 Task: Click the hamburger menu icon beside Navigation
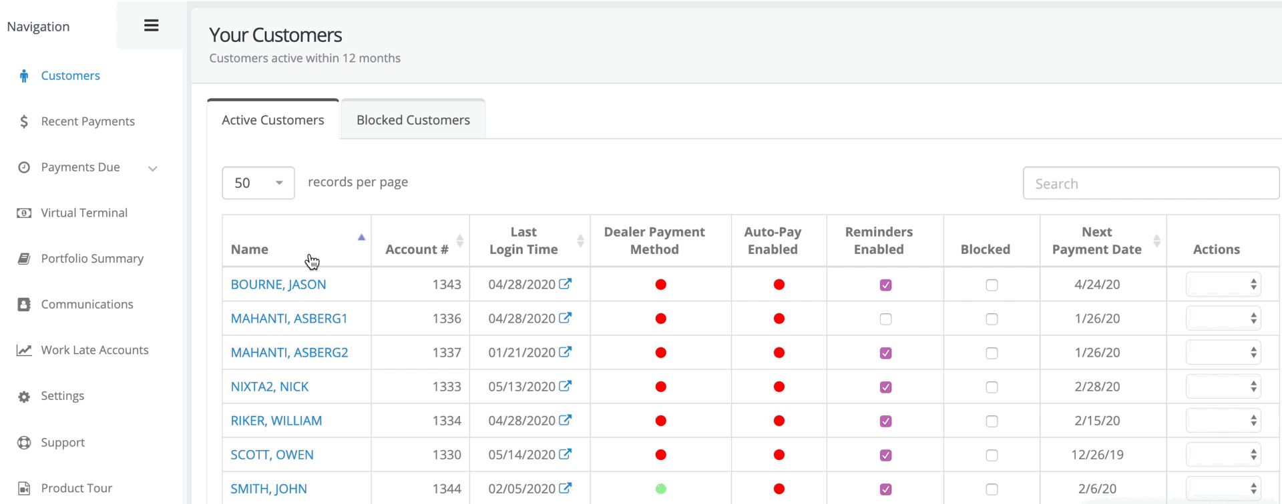tap(152, 25)
